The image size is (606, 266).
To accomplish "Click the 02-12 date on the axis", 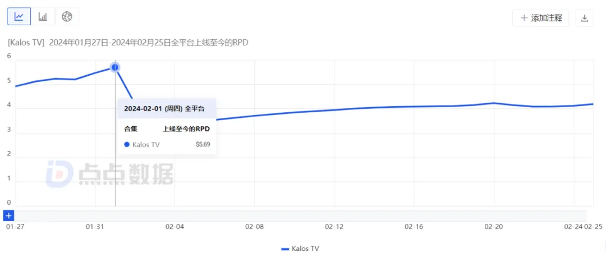I will 334,227.
